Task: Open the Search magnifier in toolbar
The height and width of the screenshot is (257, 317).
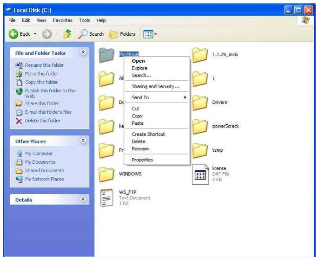Action: coord(83,34)
